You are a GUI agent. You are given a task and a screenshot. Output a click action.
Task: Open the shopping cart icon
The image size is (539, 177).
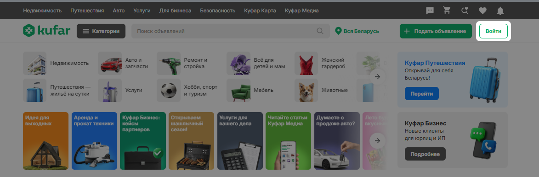click(447, 11)
